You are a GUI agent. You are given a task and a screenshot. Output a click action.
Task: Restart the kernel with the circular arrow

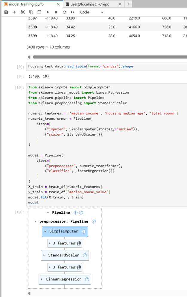tap(64, 12)
